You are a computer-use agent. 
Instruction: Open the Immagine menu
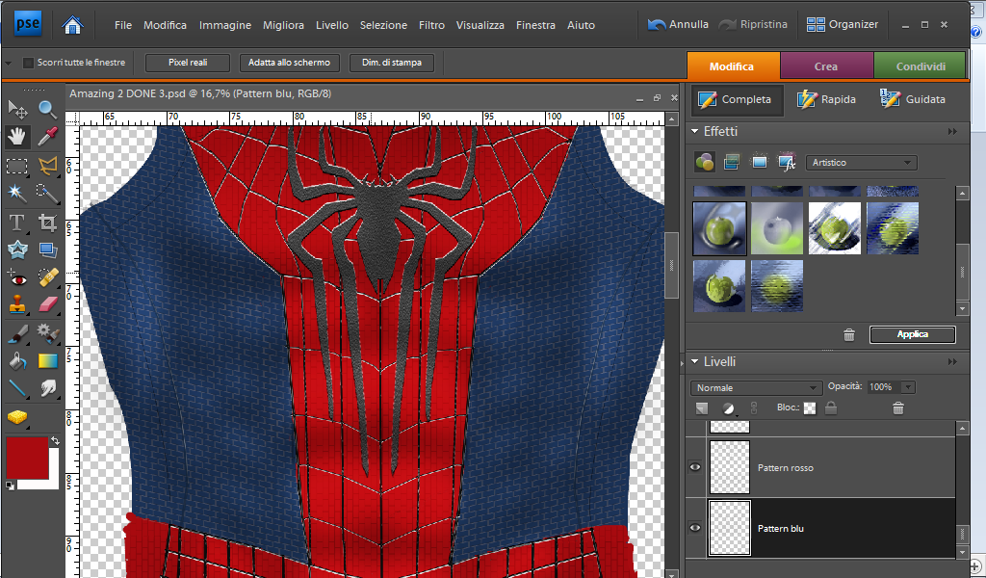(225, 25)
